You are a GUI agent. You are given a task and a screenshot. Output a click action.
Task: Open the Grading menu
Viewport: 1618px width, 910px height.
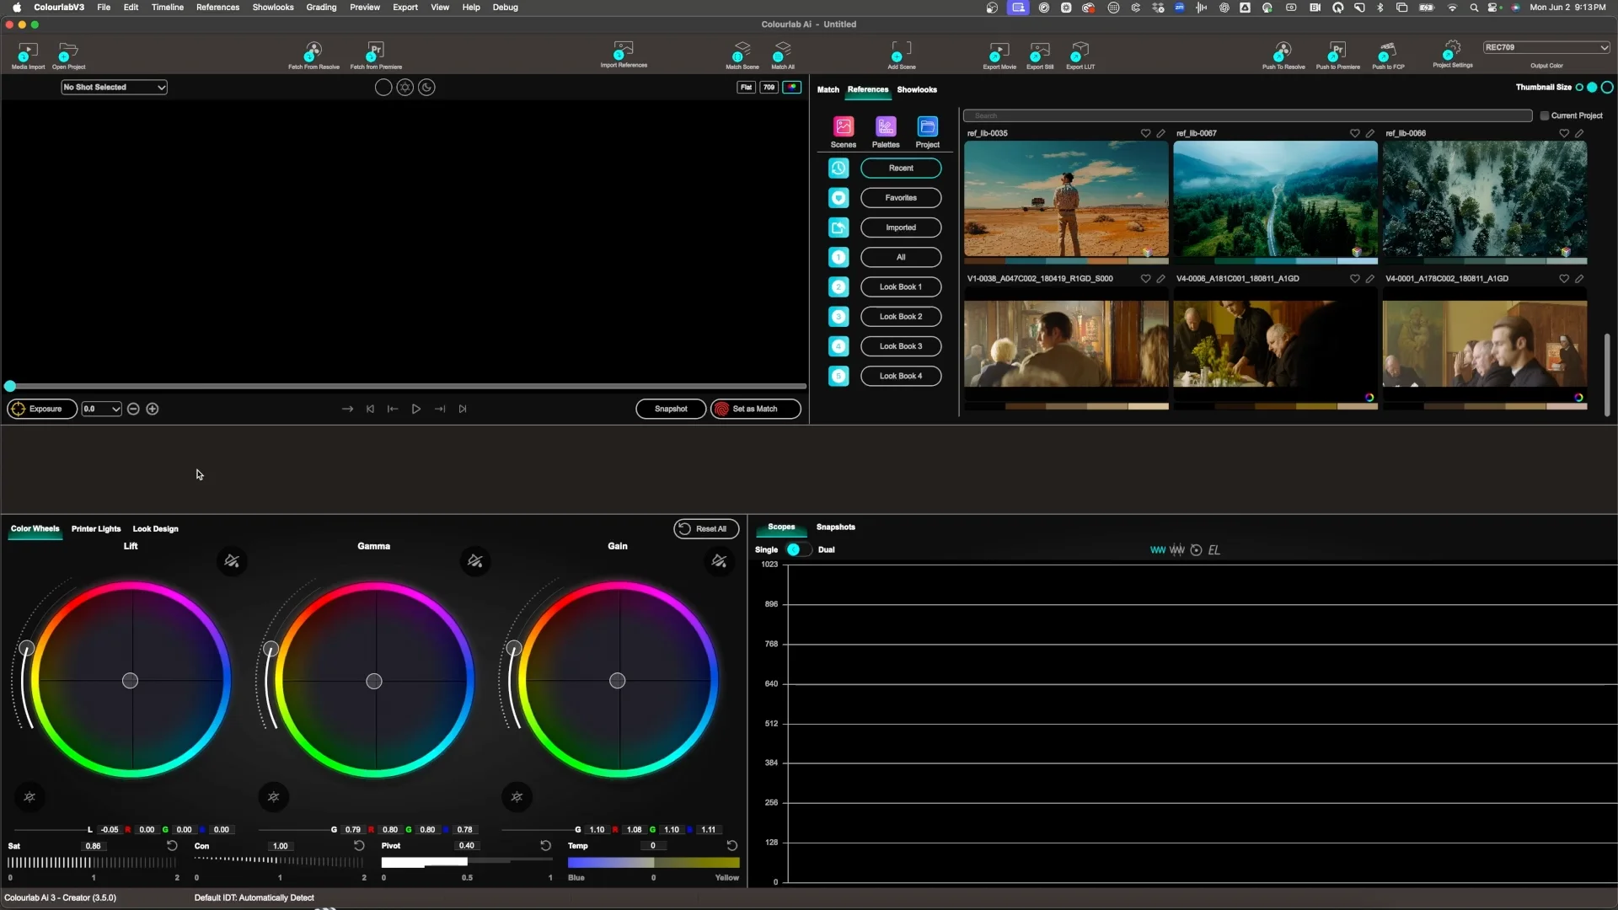click(x=321, y=7)
